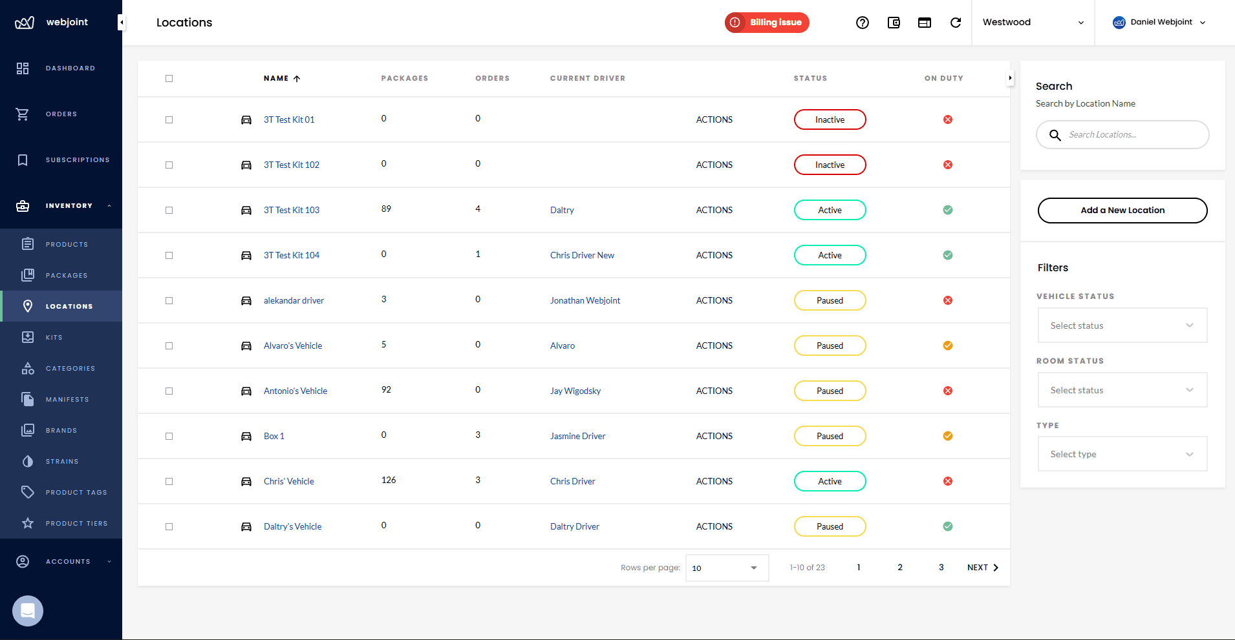Check the row checkbox for 3T Test Kit 103
Viewport: 1235px width, 640px height.
pyautogui.click(x=169, y=210)
